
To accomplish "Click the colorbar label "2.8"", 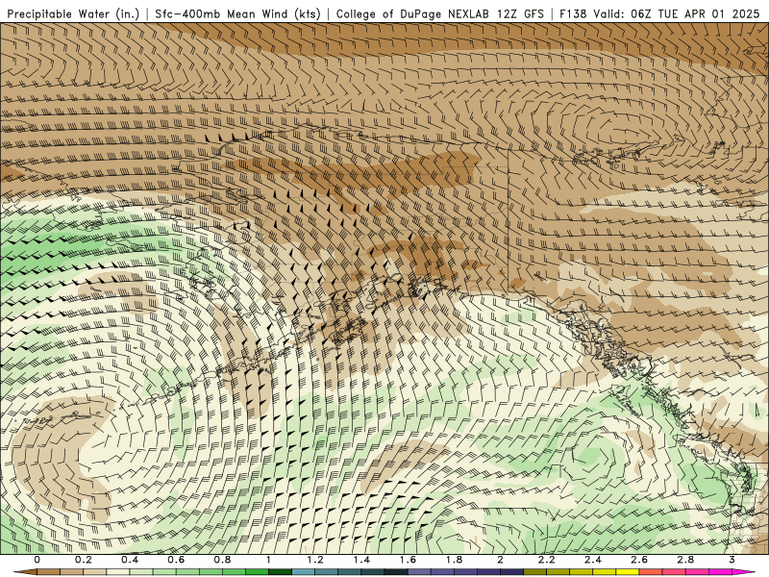I will click(685, 560).
